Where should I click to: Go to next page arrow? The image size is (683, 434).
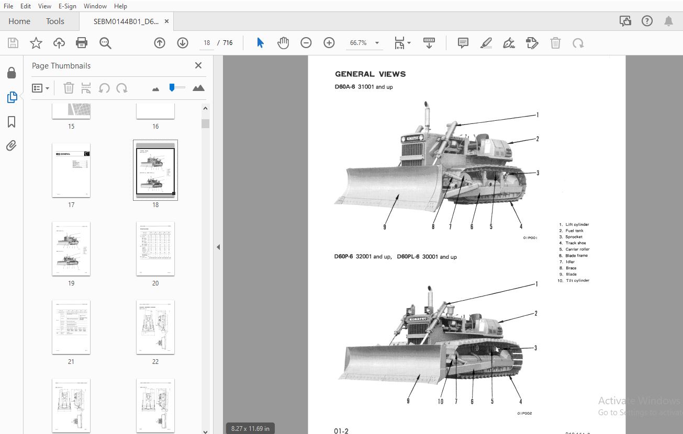[x=183, y=43]
